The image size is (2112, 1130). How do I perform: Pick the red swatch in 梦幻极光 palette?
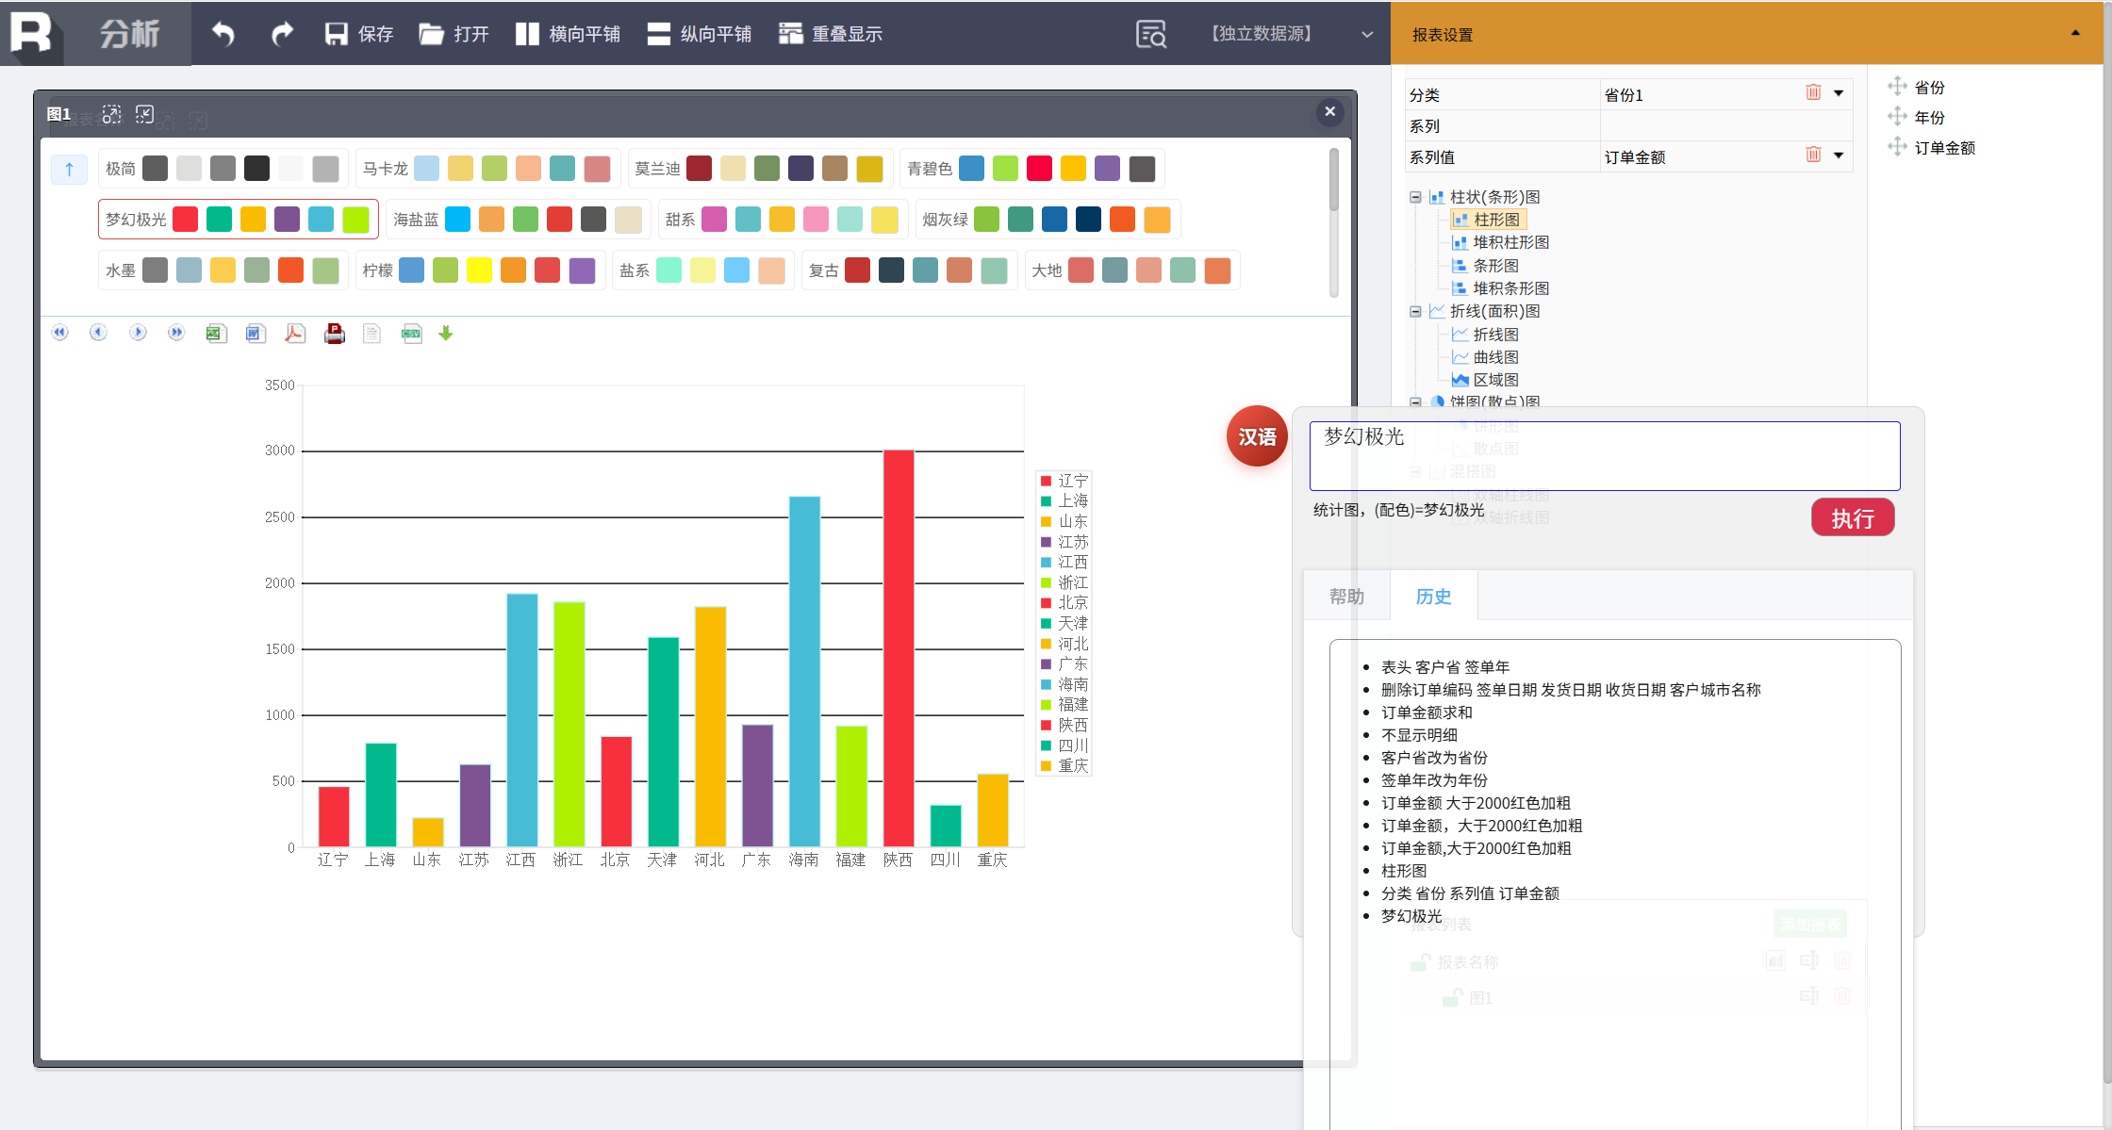pos(186,220)
